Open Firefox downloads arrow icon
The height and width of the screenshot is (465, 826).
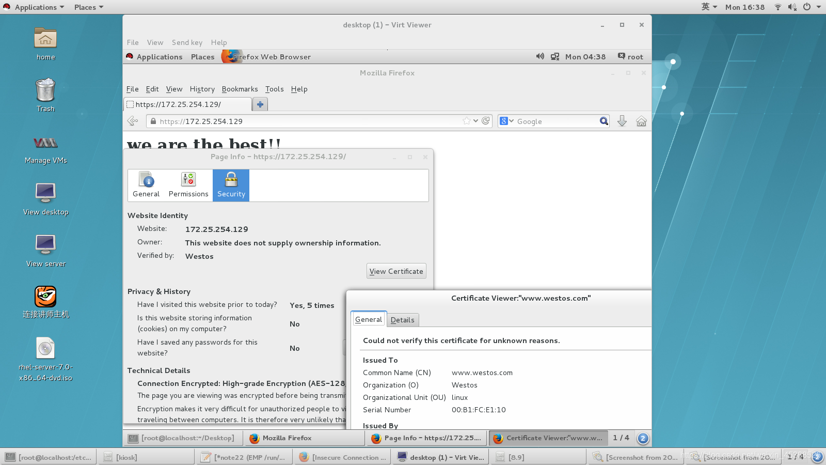click(622, 121)
